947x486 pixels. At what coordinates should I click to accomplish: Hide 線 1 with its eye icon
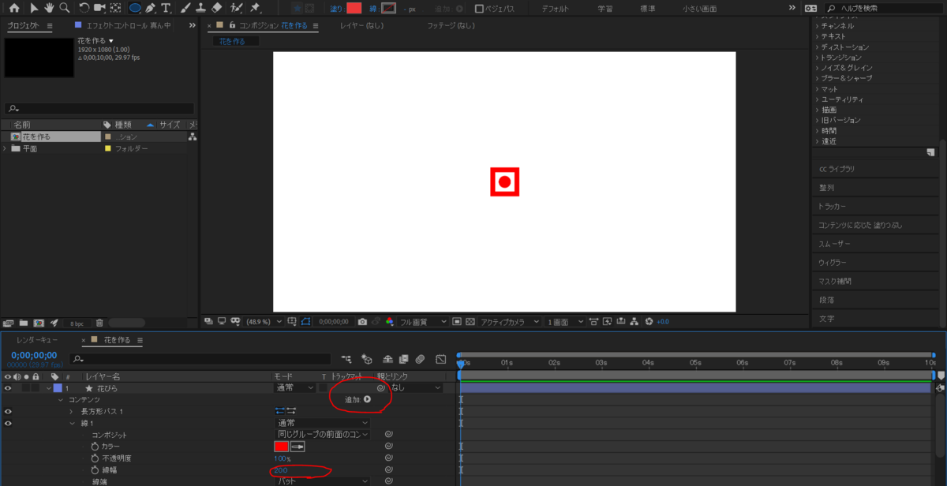pos(8,424)
